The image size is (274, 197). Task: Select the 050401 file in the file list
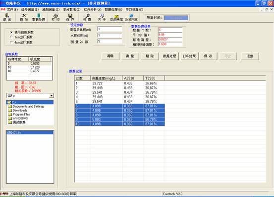(x=30, y=132)
